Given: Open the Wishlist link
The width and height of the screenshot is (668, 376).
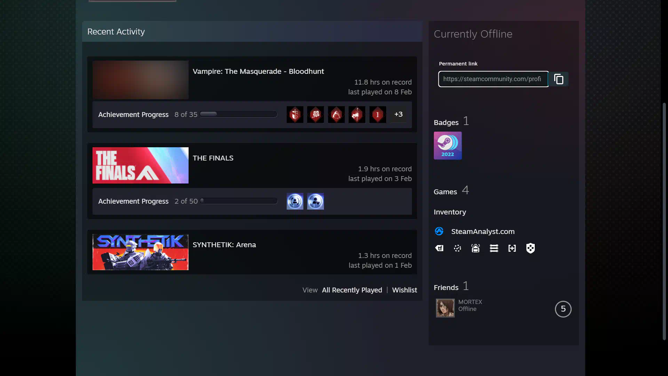Looking at the screenshot, I should (x=404, y=290).
